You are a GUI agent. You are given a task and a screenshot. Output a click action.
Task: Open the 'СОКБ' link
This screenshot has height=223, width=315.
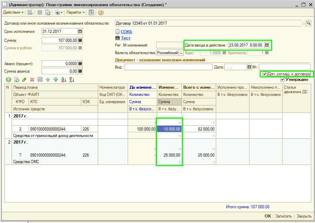coord(126,32)
